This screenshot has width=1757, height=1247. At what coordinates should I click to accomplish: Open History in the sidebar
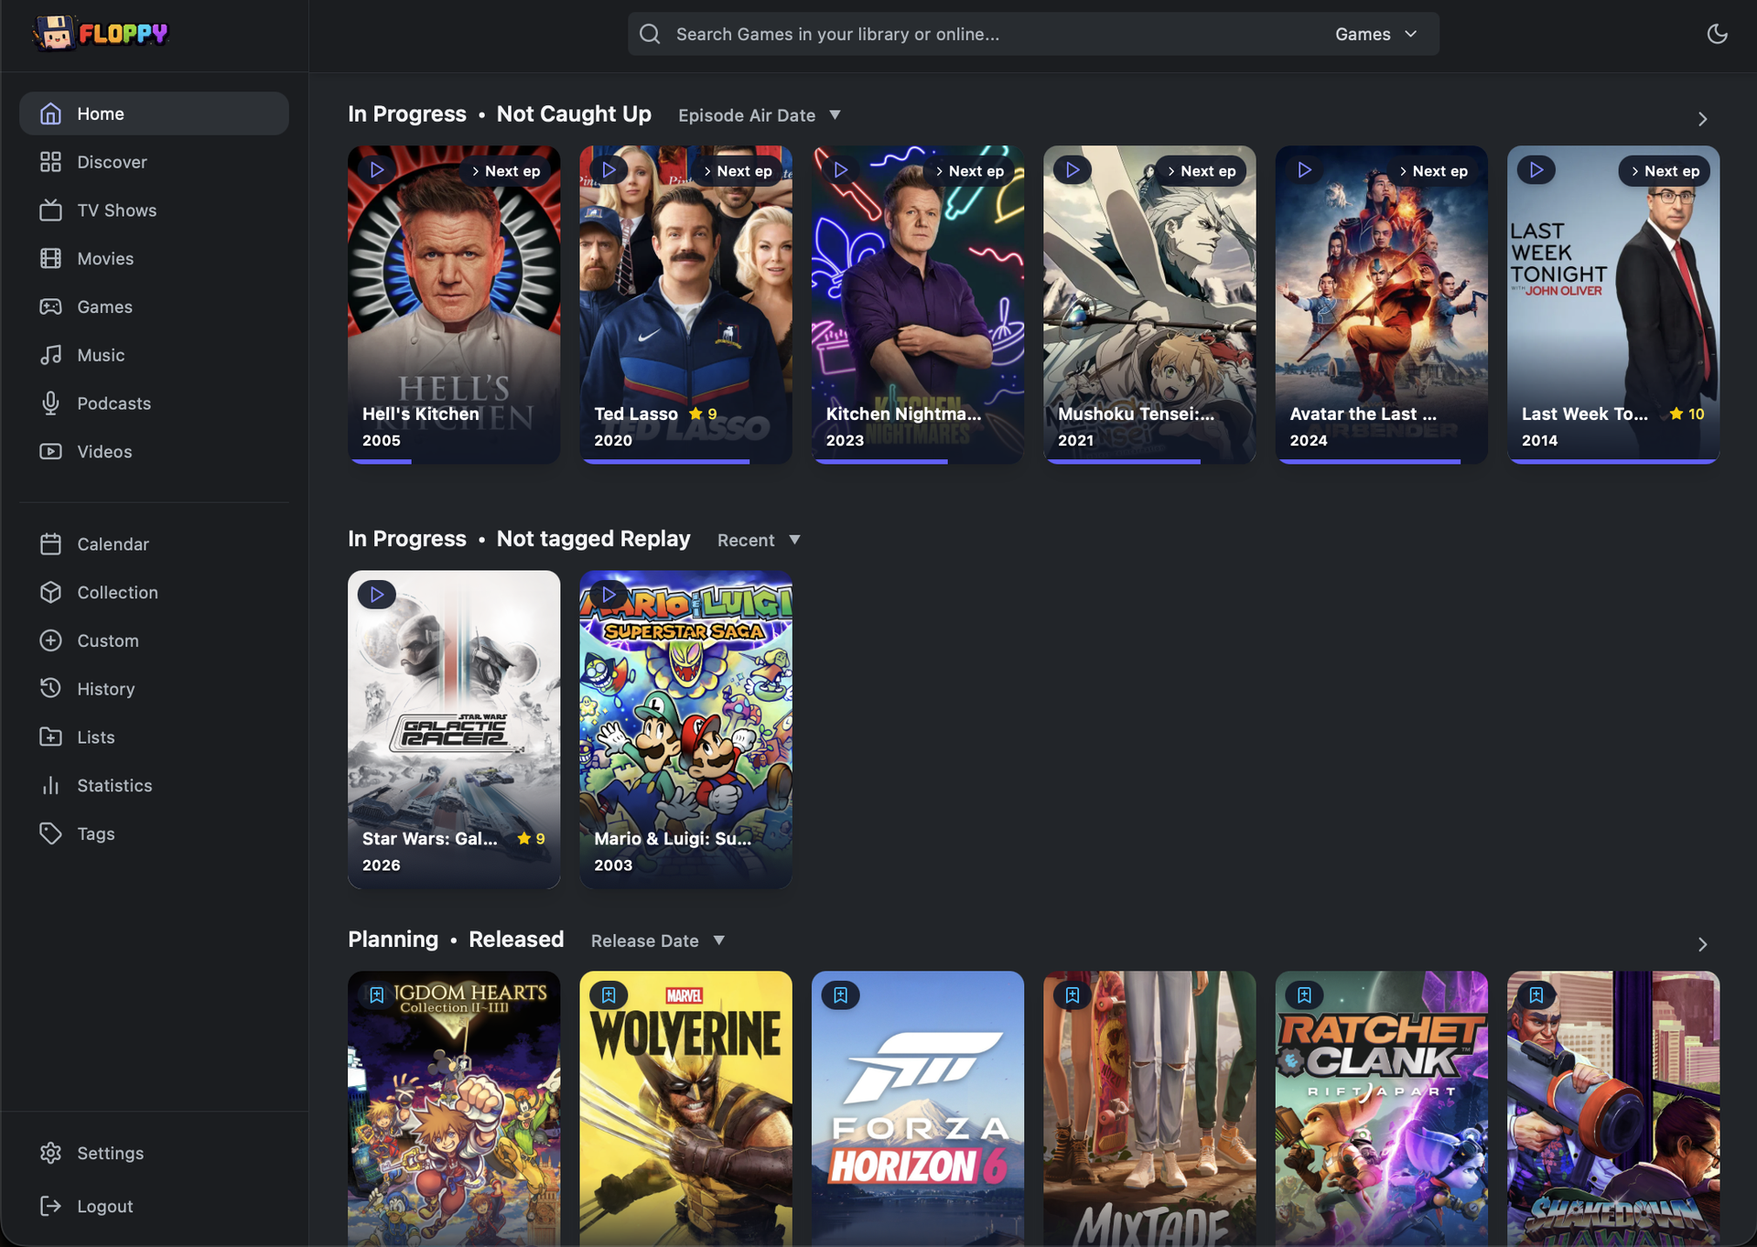[x=154, y=689]
